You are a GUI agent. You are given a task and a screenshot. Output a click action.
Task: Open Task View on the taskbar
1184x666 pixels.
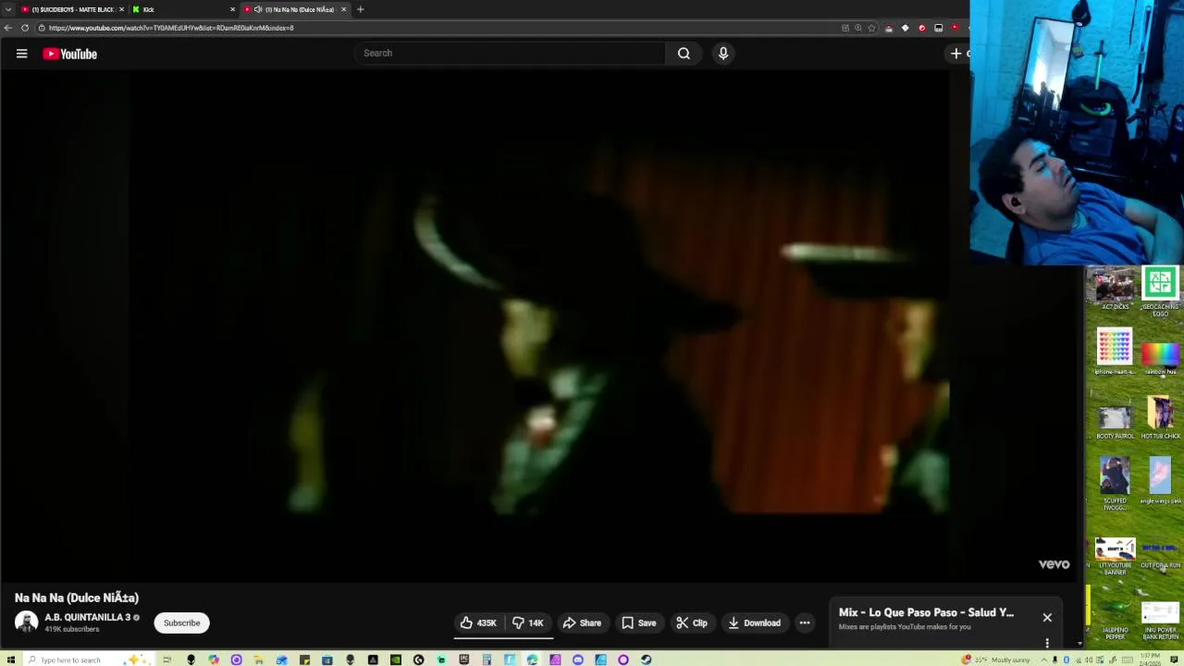point(166,660)
